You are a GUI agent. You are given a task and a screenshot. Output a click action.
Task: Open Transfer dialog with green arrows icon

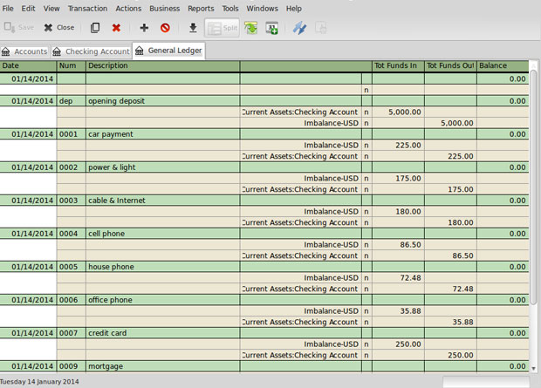pos(250,28)
